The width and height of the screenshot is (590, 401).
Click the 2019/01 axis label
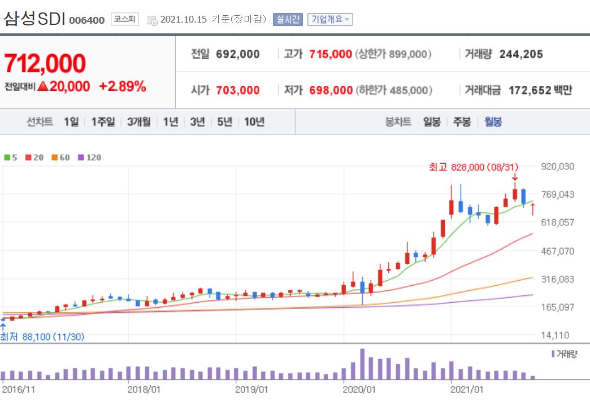[x=251, y=389]
